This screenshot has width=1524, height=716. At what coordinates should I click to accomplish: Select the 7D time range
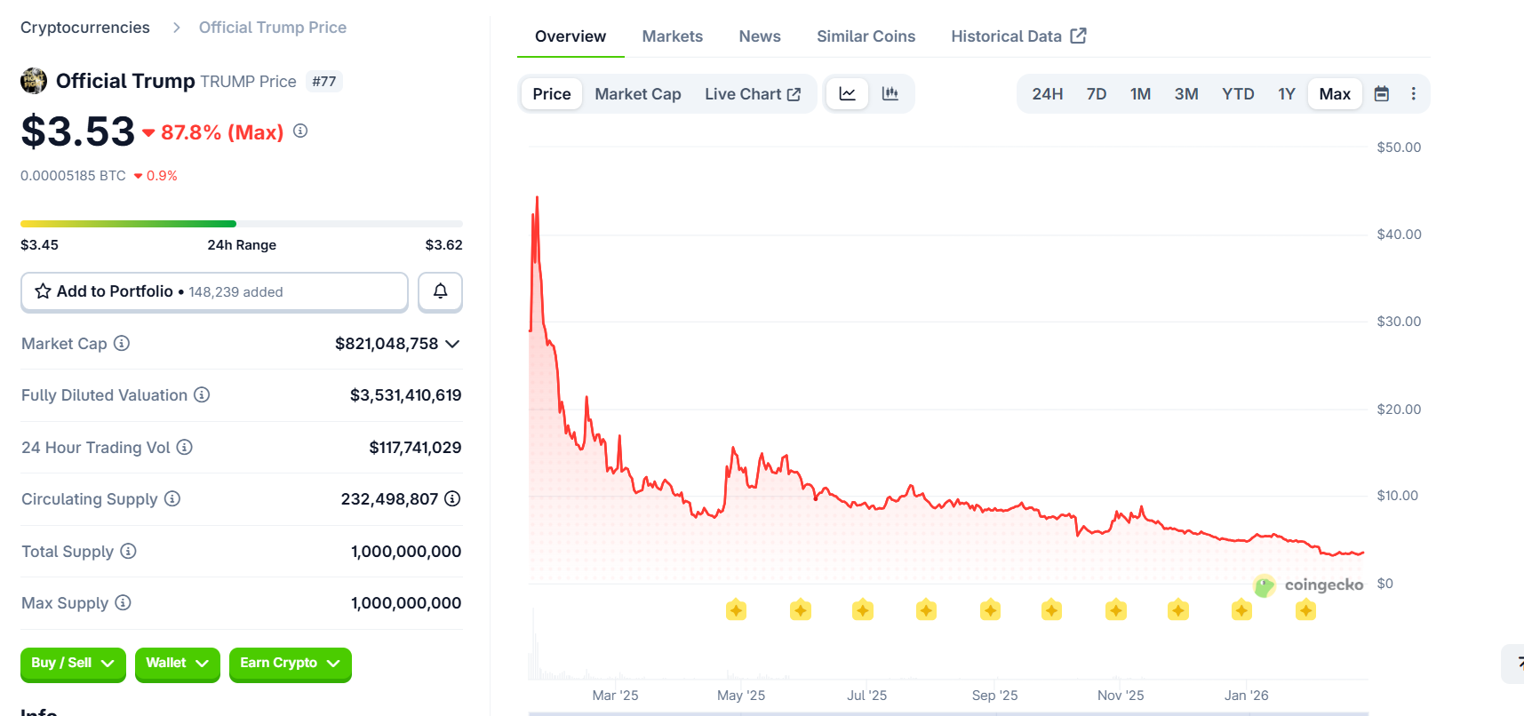coord(1096,94)
